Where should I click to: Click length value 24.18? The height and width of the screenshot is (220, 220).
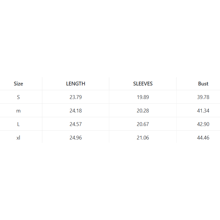pos(75,111)
